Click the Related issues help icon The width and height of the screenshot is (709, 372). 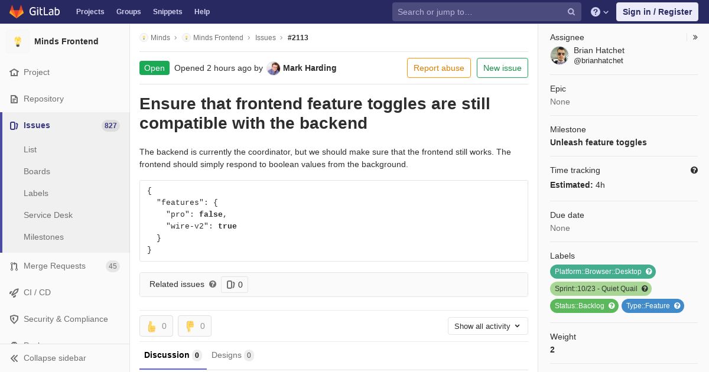coord(213,284)
